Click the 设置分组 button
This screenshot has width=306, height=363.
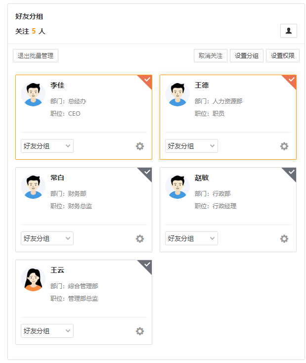tap(247, 56)
